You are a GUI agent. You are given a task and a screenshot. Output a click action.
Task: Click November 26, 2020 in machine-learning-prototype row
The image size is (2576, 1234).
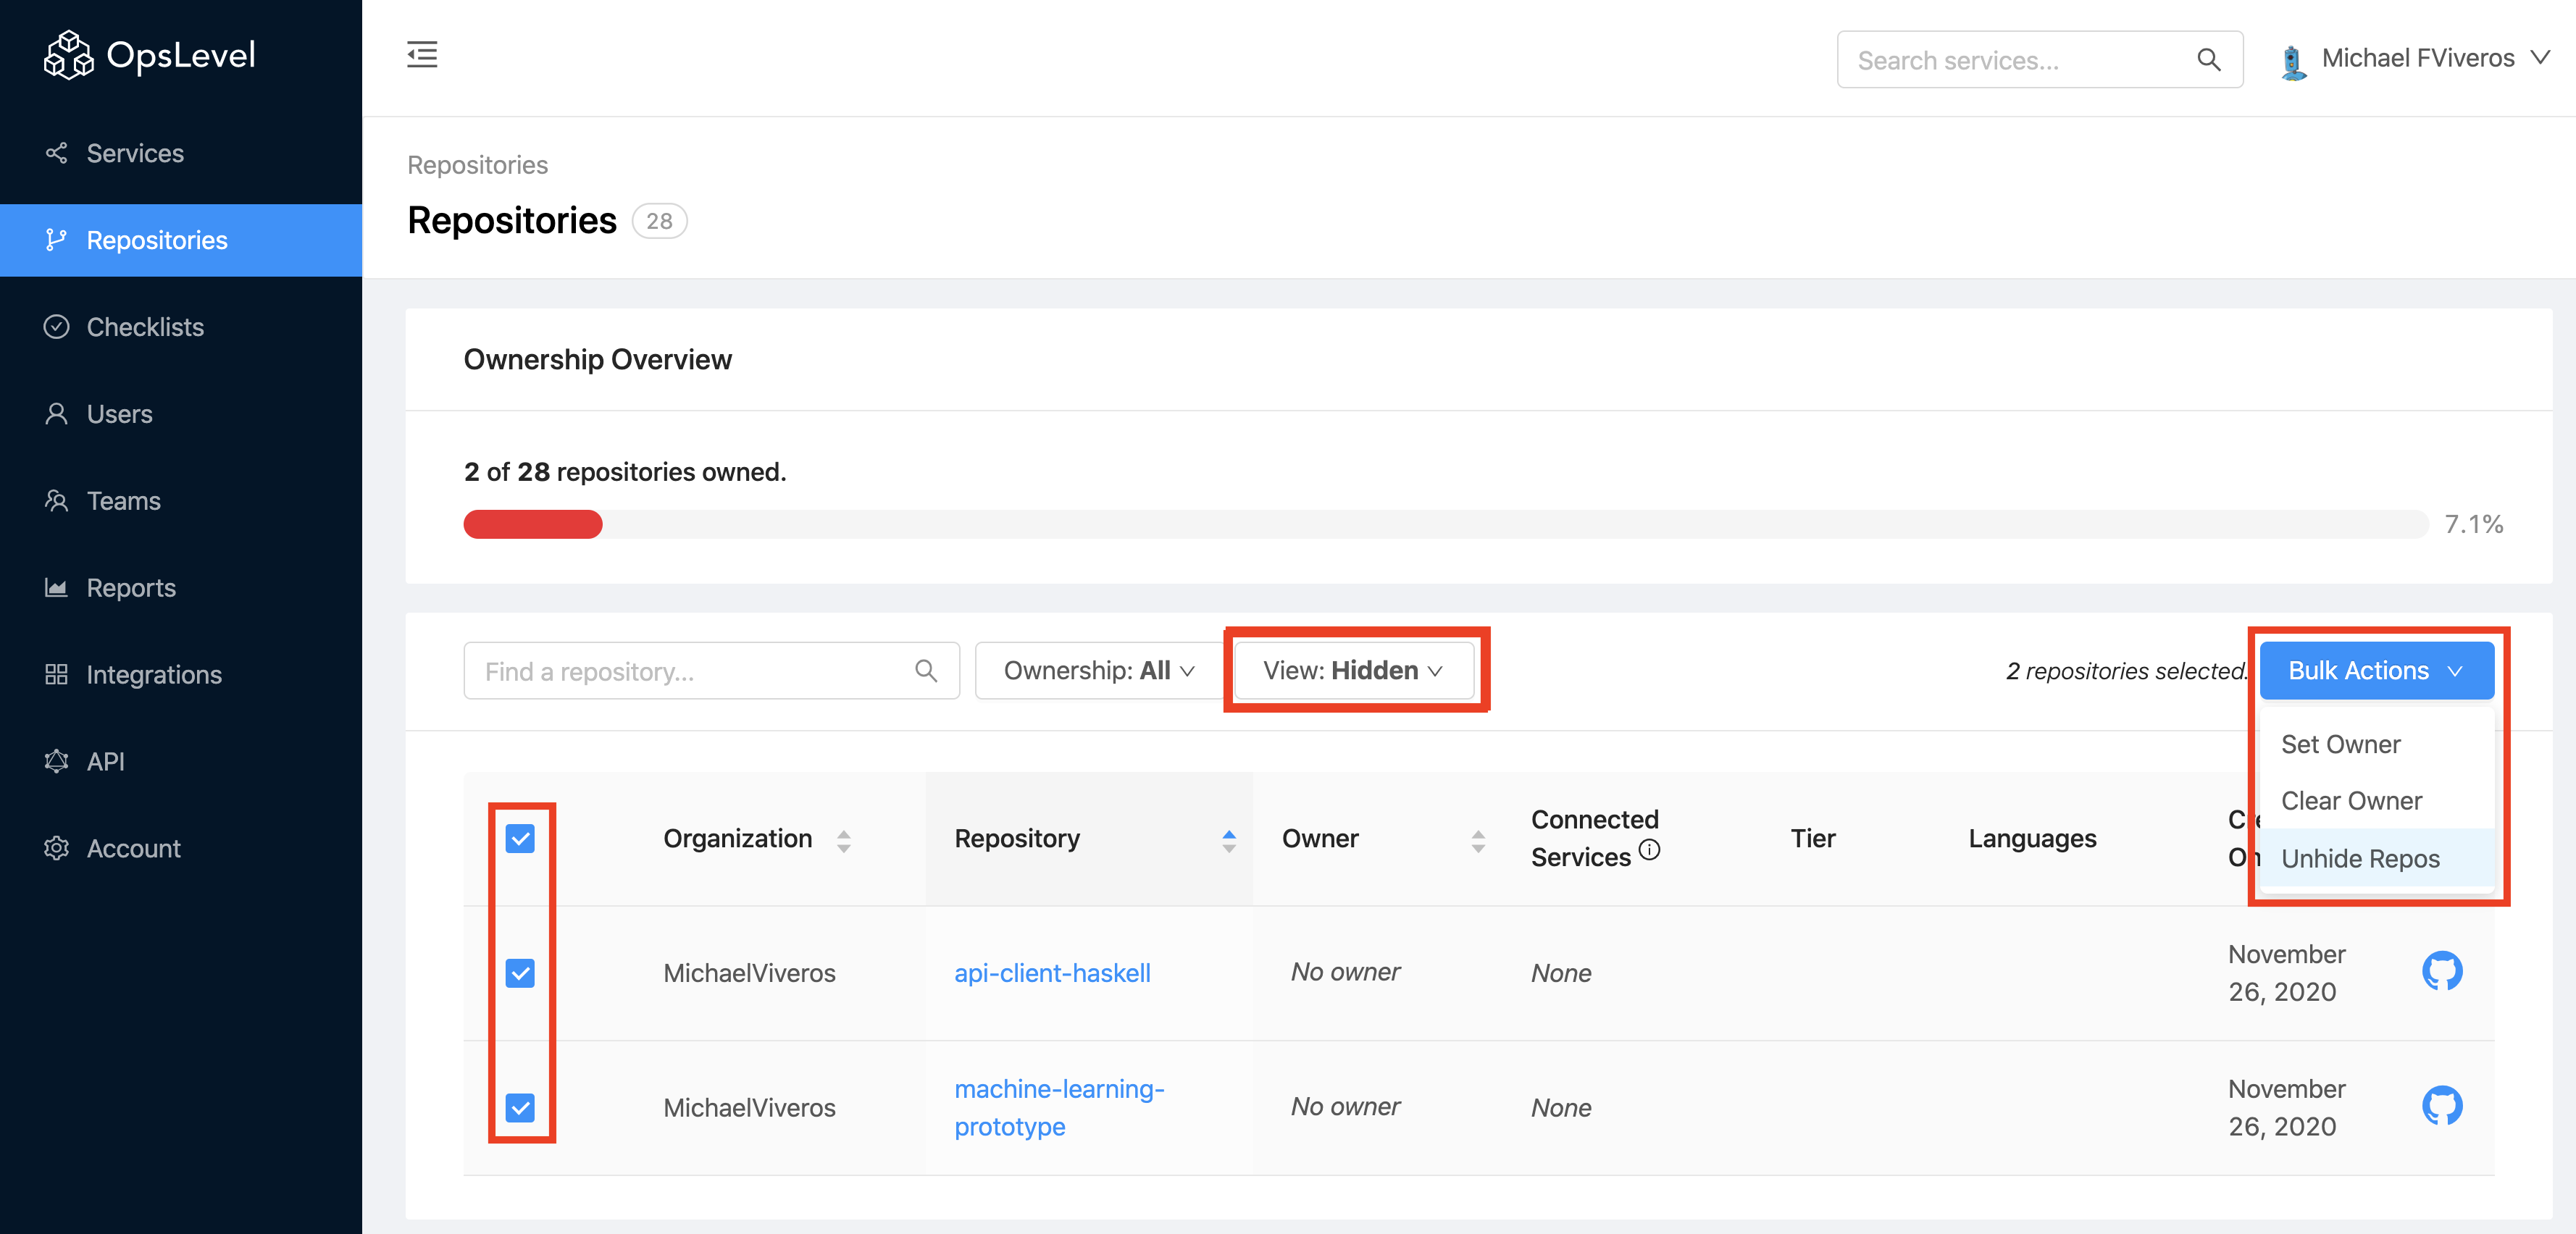[x=2287, y=1108]
